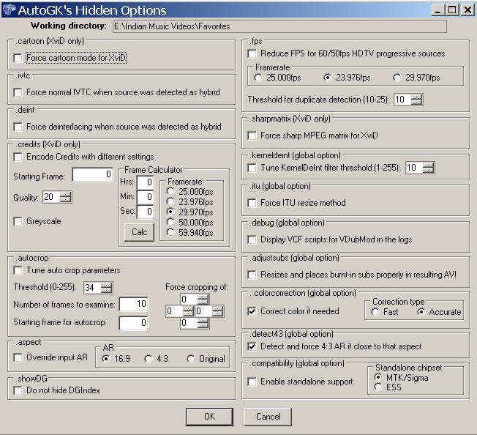Viewport: 477px width, 435px height.
Task: Choose 29.970fps in Frame Calculator
Action: pyautogui.click(x=170, y=212)
